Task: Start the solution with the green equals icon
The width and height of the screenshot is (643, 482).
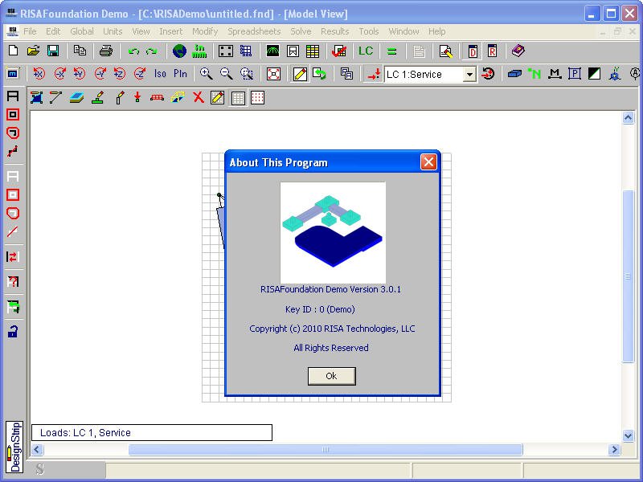Action: 391,51
